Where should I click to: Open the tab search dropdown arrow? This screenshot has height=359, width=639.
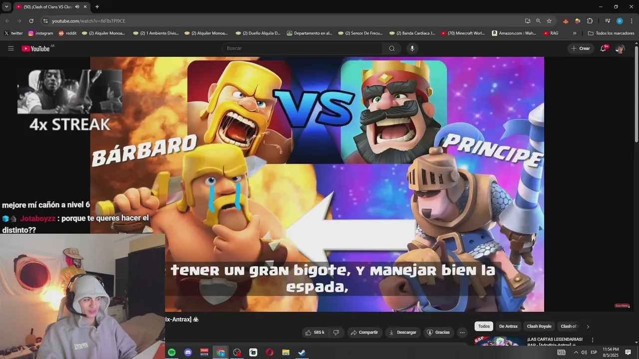[6, 7]
